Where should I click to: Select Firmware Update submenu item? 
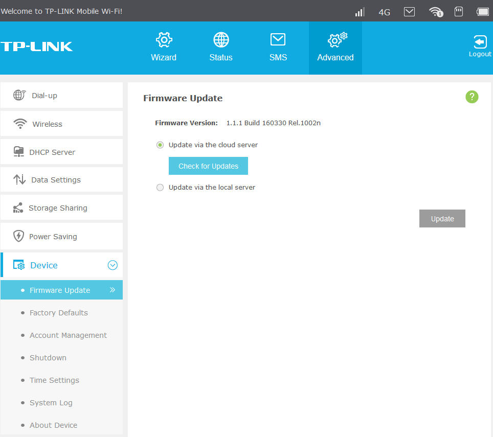[x=61, y=290]
